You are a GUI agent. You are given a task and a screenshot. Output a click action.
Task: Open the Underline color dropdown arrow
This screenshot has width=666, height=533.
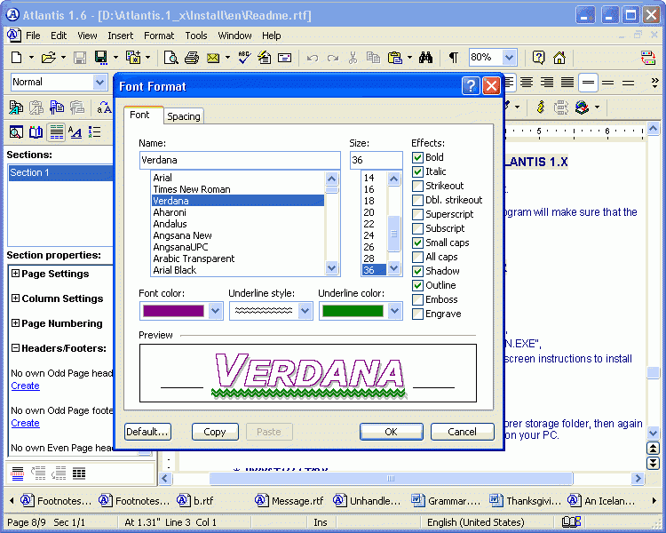[x=394, y=311]
